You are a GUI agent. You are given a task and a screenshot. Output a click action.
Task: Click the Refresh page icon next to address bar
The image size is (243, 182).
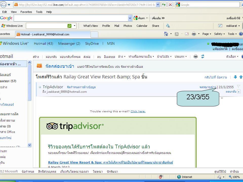point(164,5)
